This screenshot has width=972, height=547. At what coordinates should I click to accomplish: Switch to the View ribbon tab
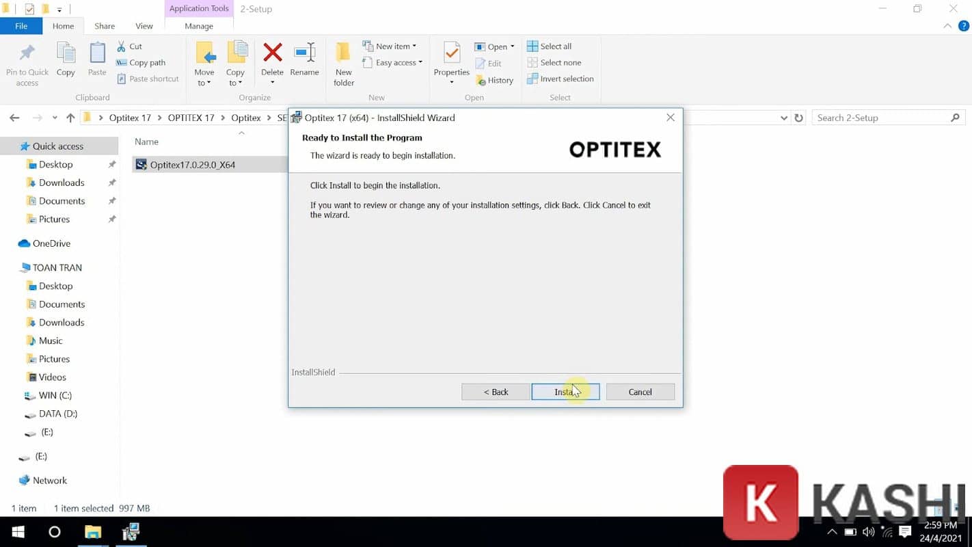point(144,25)
